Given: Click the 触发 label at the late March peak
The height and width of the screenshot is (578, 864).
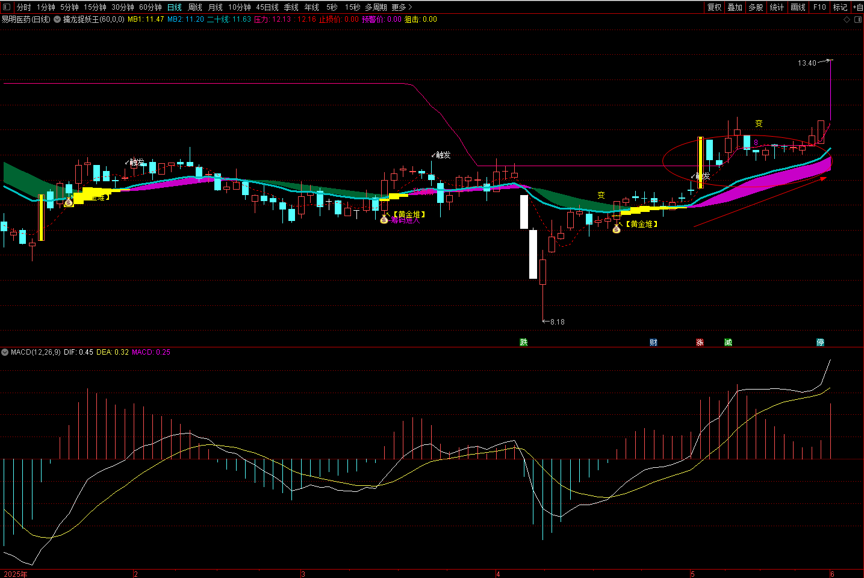Looking at the screenshot, I should coord(443,155).
